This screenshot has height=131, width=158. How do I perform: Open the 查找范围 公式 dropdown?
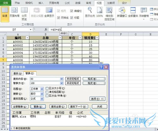(42, 99)
